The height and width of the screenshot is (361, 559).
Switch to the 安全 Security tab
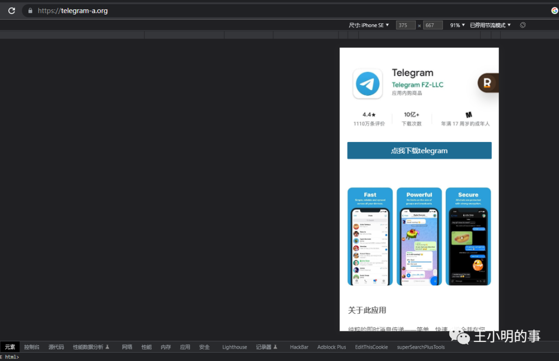point(204,346)
